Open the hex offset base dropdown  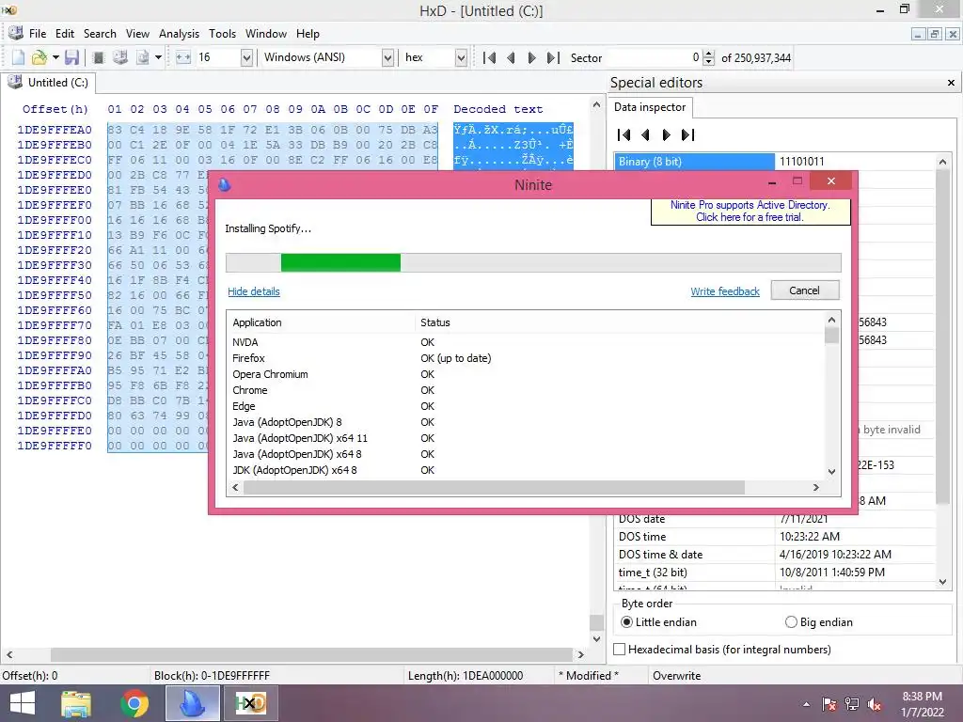[461, 57]
